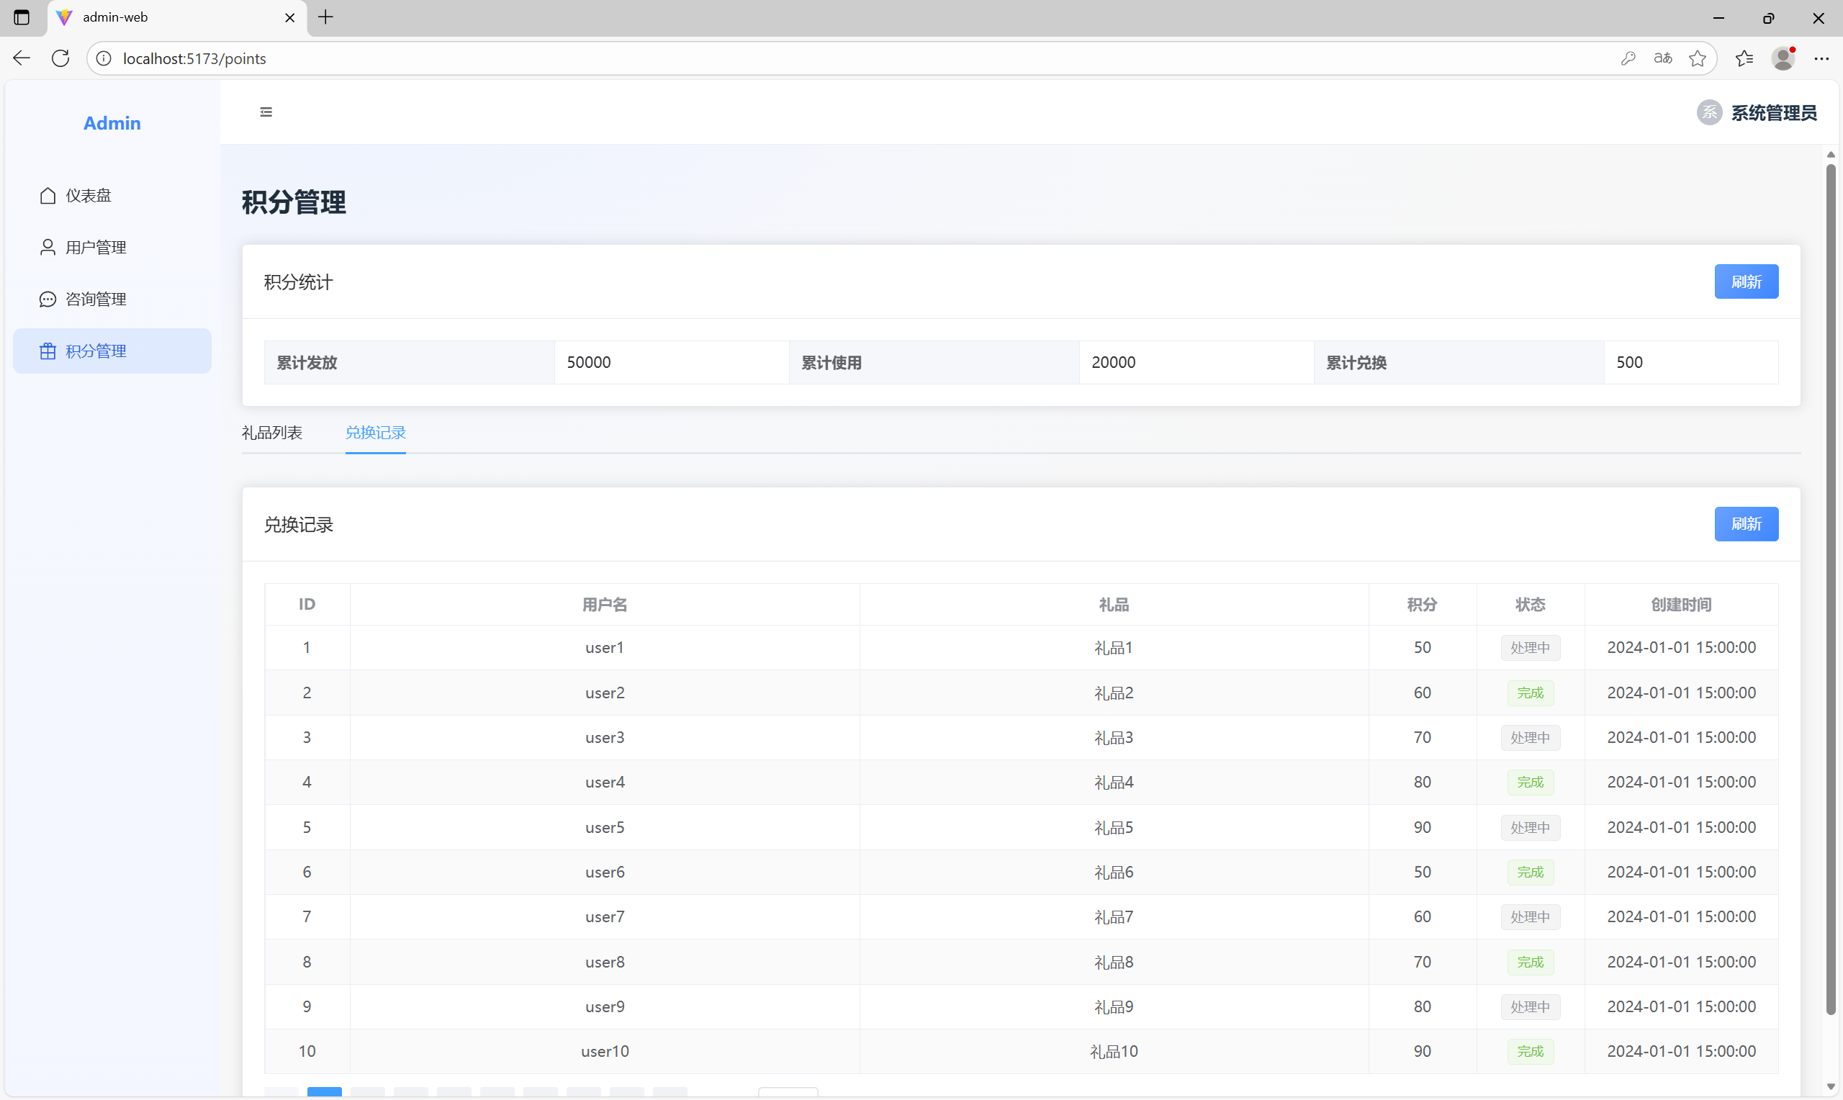Click 刷新 button in 兑换记录 card
Image resolution: width=1843 pixels, height=1100 pixels.
coord(1745,524)
